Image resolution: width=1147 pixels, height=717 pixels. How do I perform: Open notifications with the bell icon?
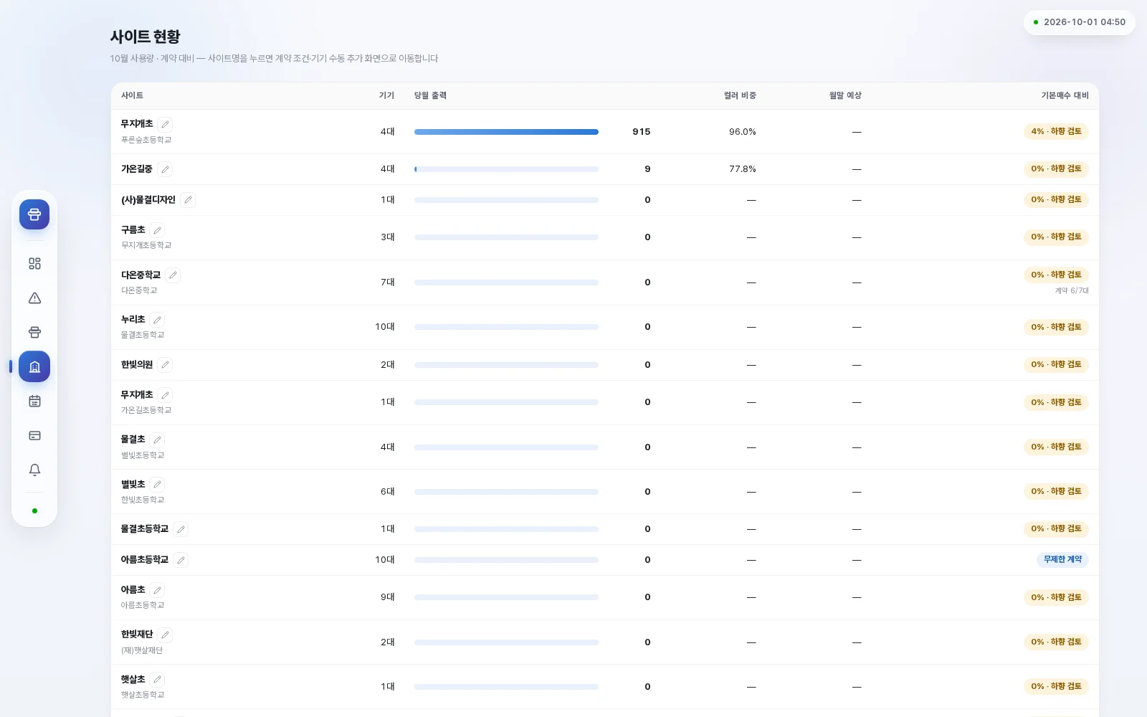coord(34,470)
